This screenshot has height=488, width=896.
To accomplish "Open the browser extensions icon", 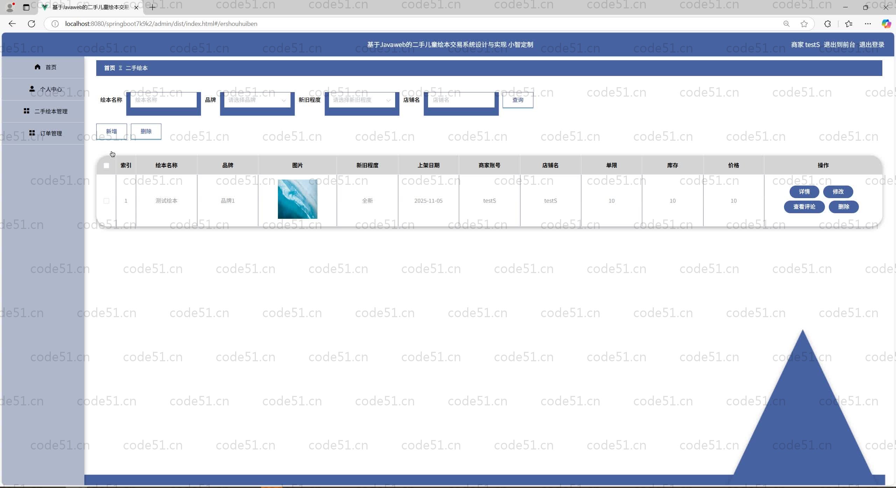I will [827, 24].
